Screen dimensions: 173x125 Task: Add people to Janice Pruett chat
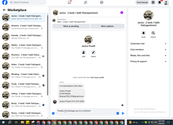coord(83,52)
